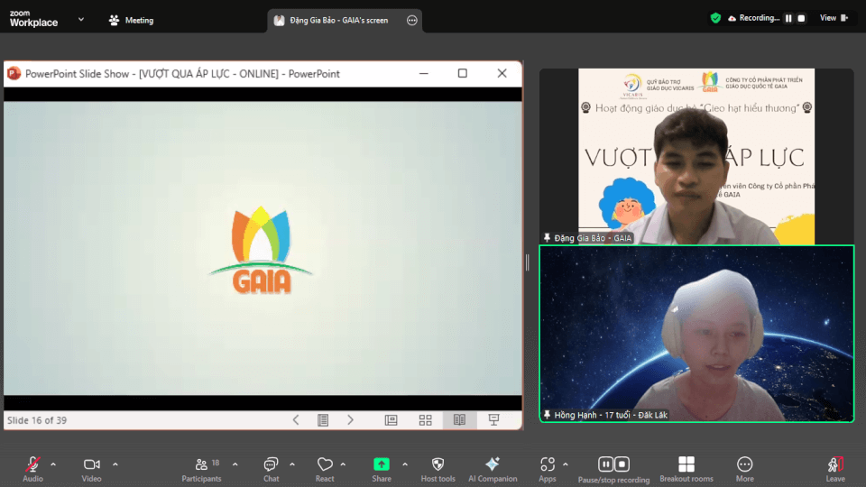Minimize the PowerPoint Slide Show window

click(x=424, y=73)
